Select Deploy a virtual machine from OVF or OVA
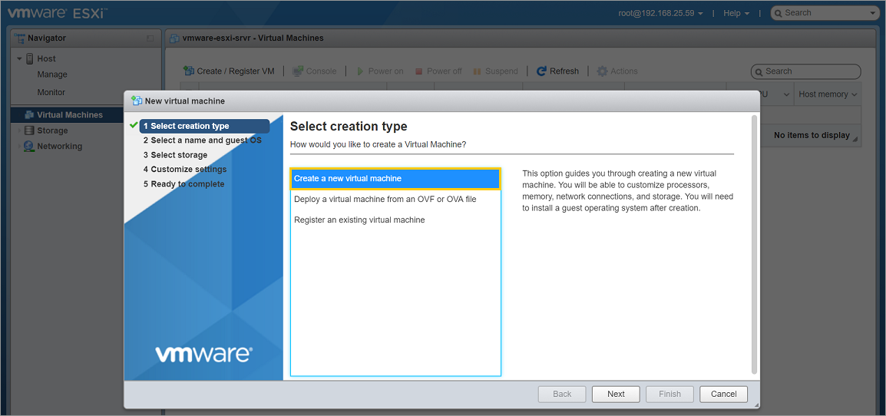Image resolution: width=886 pixels, height=416 pixels. pyautogui.click(x=385, y=199)
